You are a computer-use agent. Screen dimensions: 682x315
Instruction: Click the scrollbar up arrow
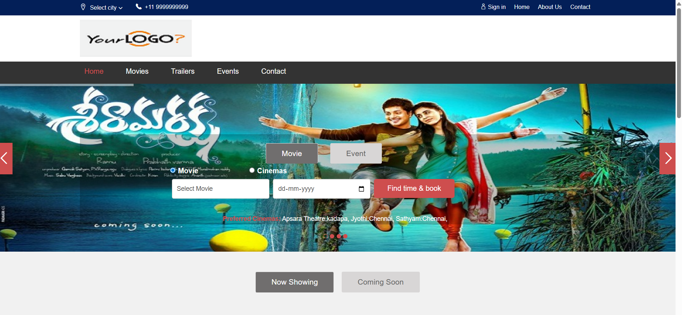coord(679,3)
